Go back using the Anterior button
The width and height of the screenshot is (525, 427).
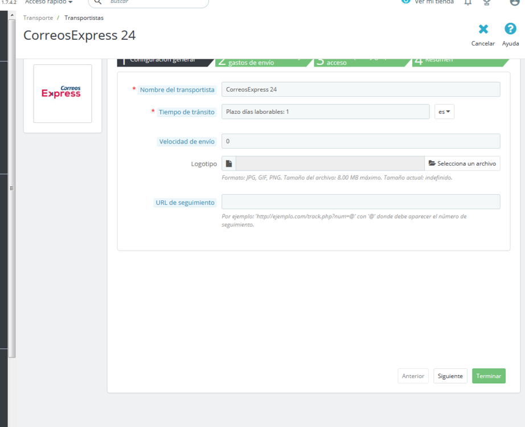[x=413, y=376]
